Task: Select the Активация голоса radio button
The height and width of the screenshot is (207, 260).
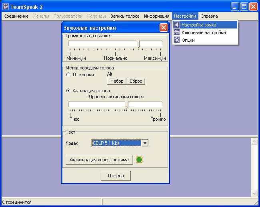Action: [68, 91]
